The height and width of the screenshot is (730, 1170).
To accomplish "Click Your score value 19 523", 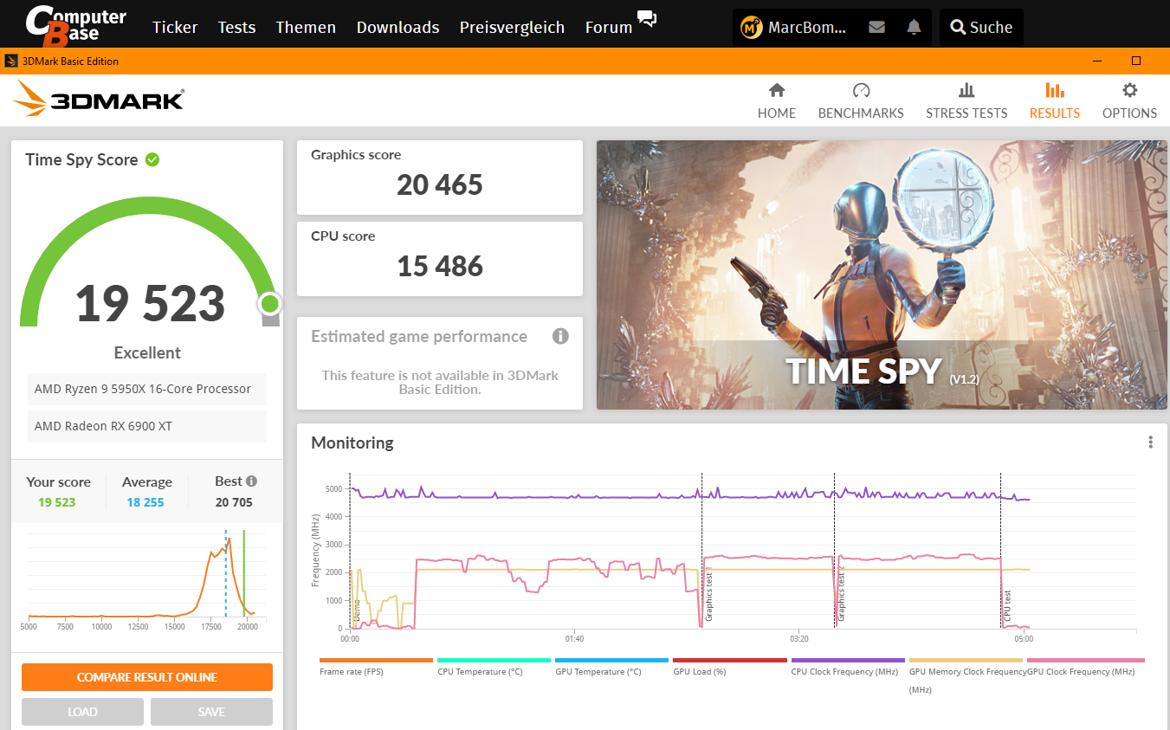I will (57, 502).
